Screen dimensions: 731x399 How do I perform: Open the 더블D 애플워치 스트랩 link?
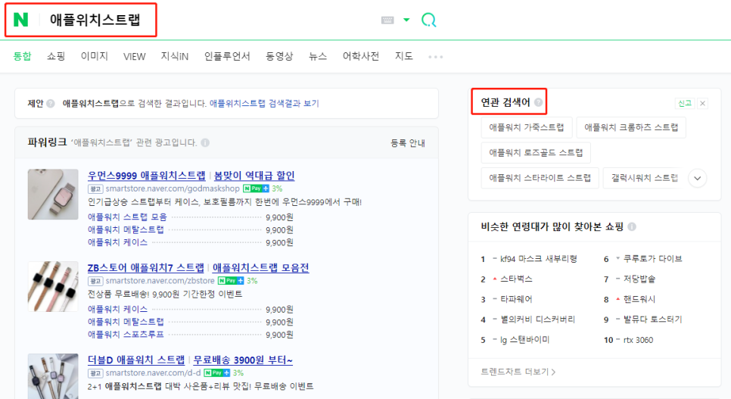click(x=136, y=360)
